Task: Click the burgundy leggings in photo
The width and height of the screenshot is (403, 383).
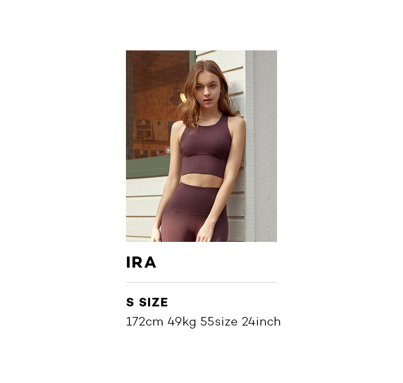Action: (194, 213)
